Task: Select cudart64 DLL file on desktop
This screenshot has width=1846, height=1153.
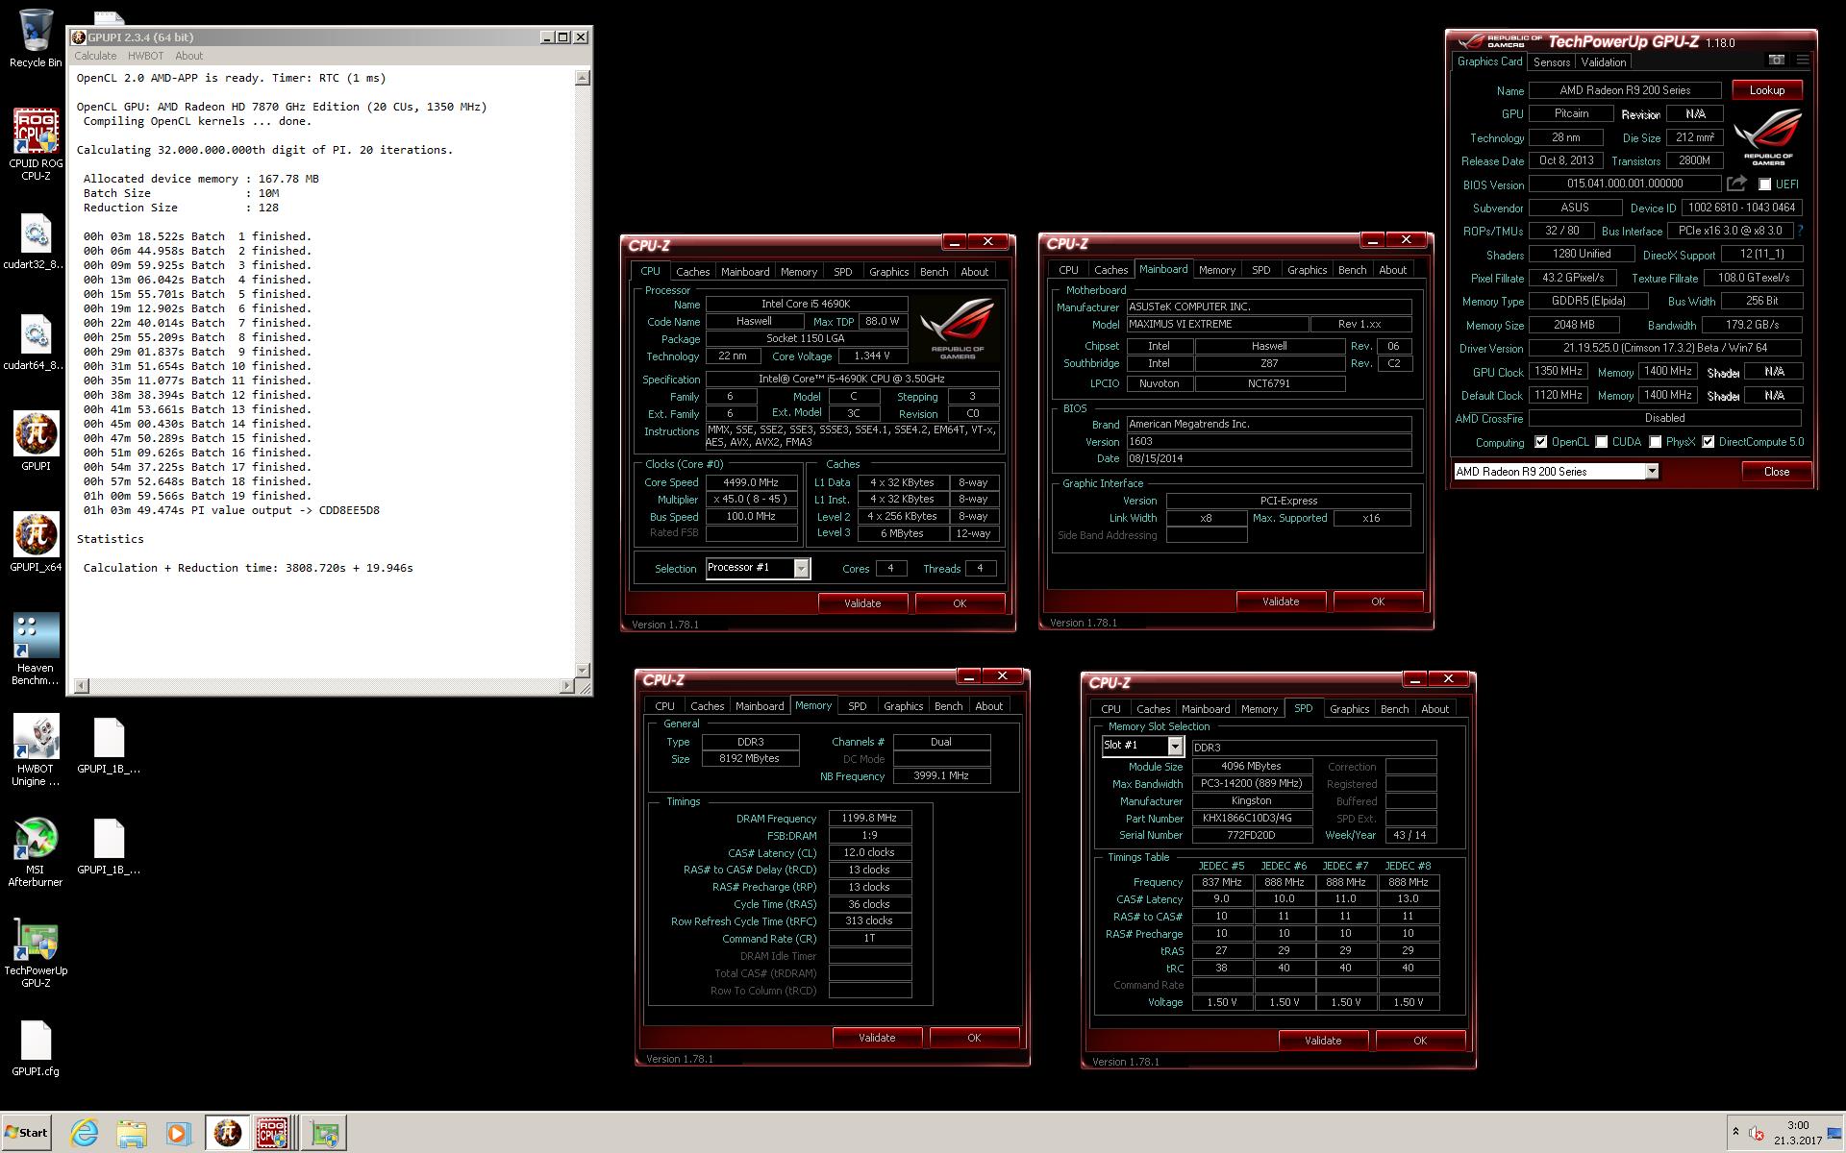Action: (x=35, y=343)
